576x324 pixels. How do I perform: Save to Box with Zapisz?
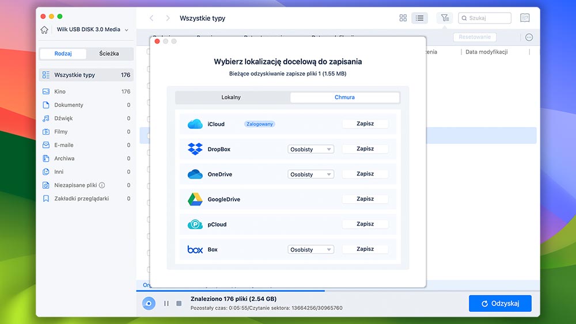365,249
